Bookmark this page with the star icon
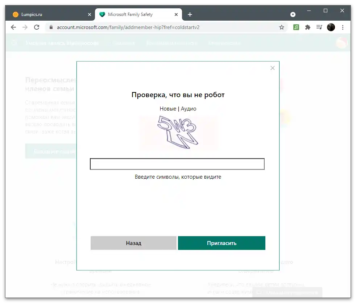Viewport: 356px width, 303px height. [282, 27]
